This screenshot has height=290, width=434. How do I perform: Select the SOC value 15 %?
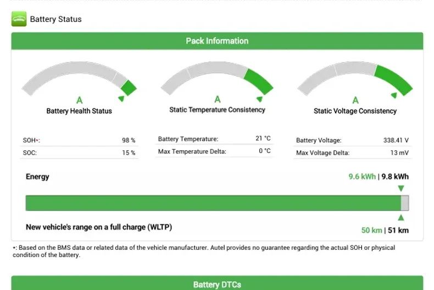129,153
